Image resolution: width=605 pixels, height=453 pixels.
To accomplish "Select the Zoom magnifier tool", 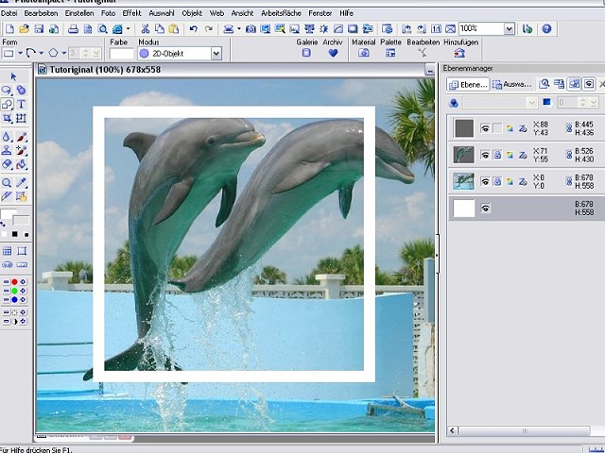I will [x=7, y=183].
